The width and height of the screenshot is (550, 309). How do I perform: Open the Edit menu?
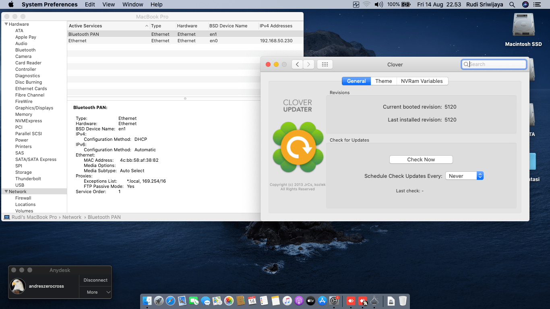pos(90,4)
